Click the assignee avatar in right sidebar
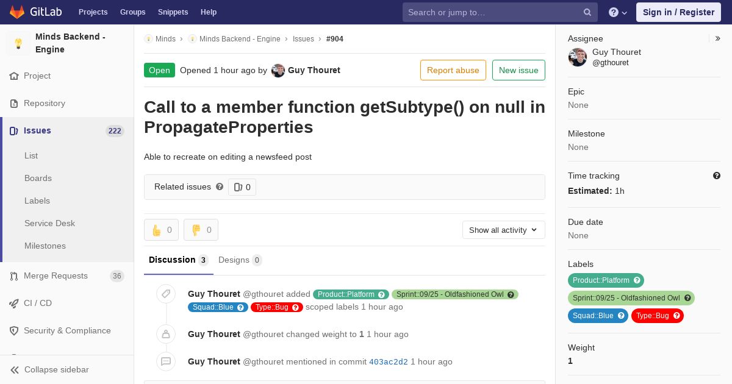Image resolution: width=732 pixels, height=384 pixels. click(578, 57)
